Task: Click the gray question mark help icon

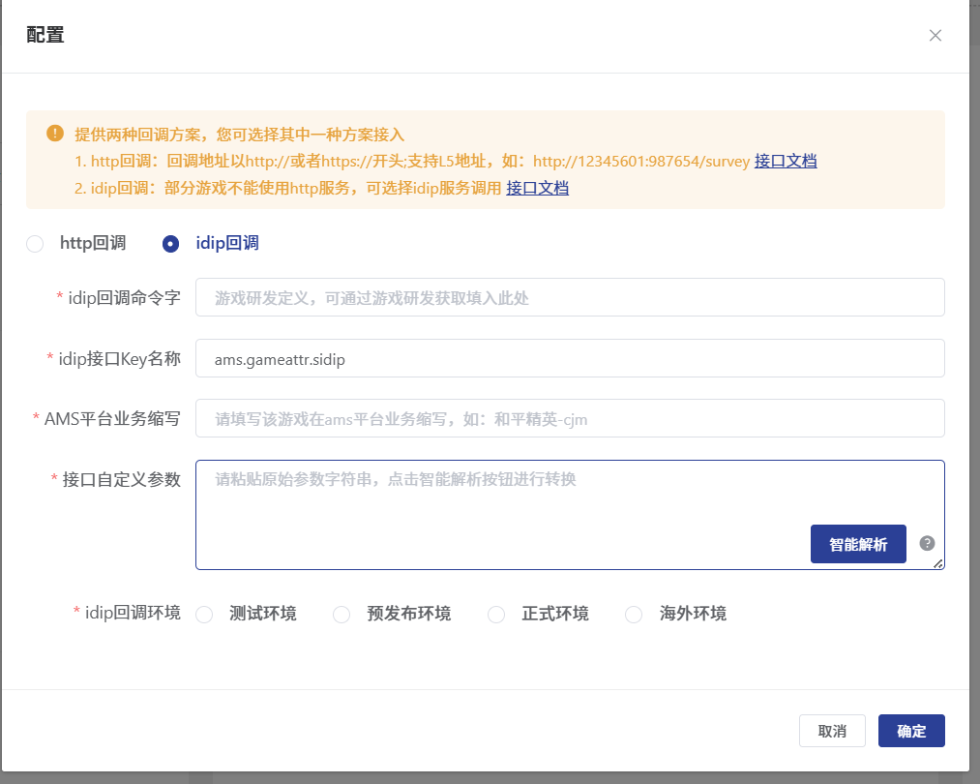Action: click(927, 543)
